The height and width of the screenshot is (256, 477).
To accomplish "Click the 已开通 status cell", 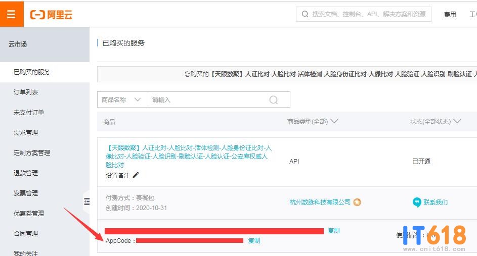I will 421,161.
